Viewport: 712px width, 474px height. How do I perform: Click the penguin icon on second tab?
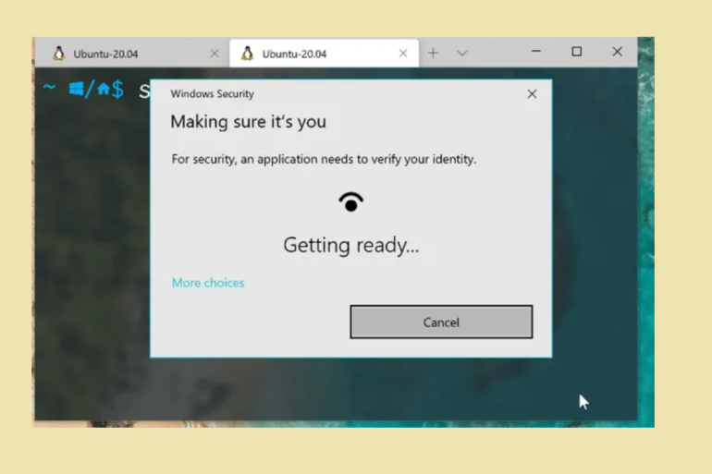pyautogui.click(x=247, y=54)
